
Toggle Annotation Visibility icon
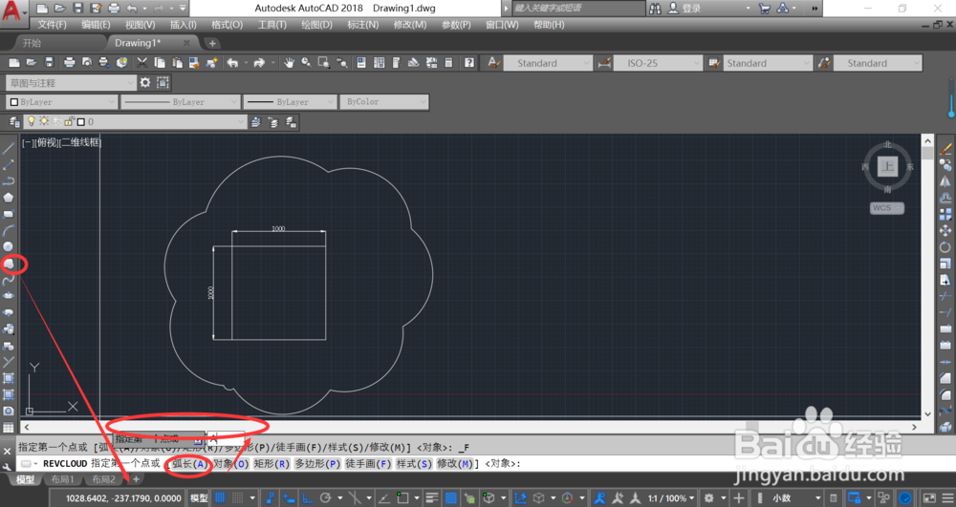[x=599, y=497]
